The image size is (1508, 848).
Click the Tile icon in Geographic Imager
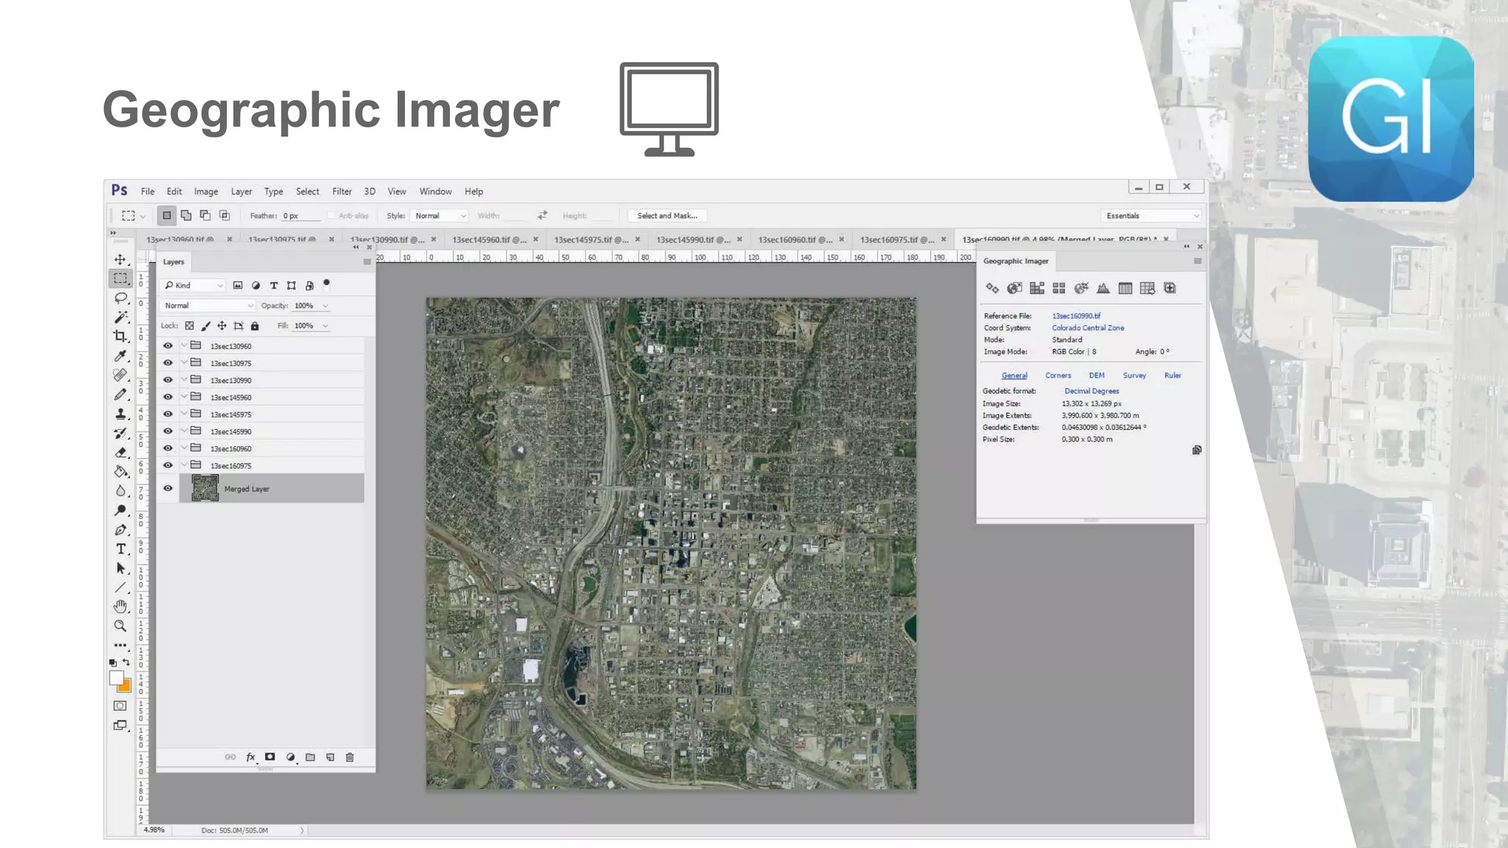(x=1059, y=288)
